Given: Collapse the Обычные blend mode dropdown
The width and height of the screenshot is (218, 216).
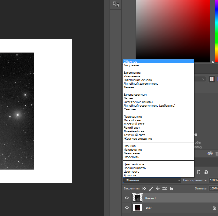Looking at the screenshot, I should pos(153,180).
